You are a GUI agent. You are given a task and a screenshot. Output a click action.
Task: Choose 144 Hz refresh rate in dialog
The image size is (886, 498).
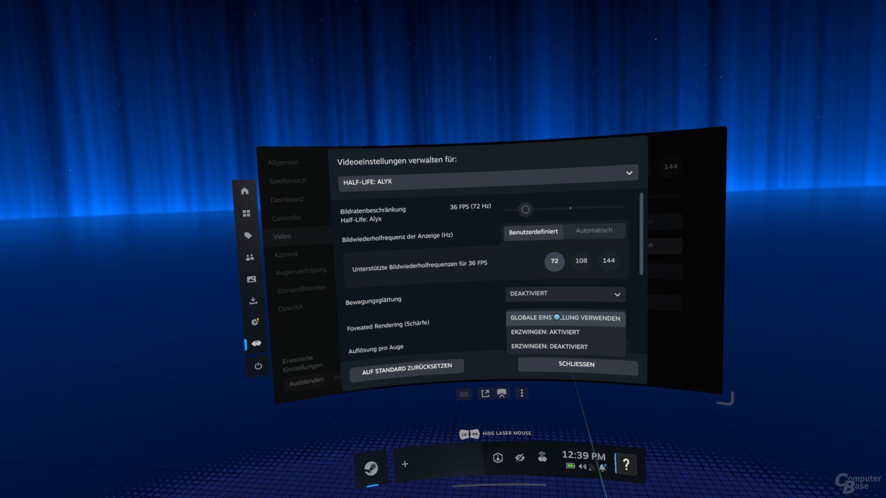click(609, 261)
